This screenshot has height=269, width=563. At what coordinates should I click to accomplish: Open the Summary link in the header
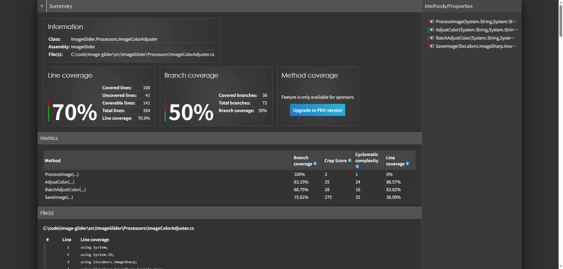pos(61,6)
